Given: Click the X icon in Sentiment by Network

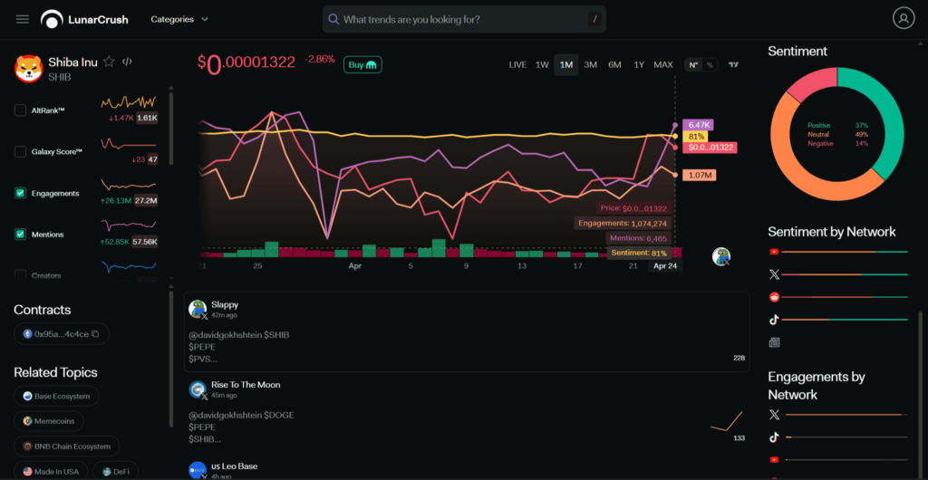Looking at the screenshot, I should click(774, 274).
